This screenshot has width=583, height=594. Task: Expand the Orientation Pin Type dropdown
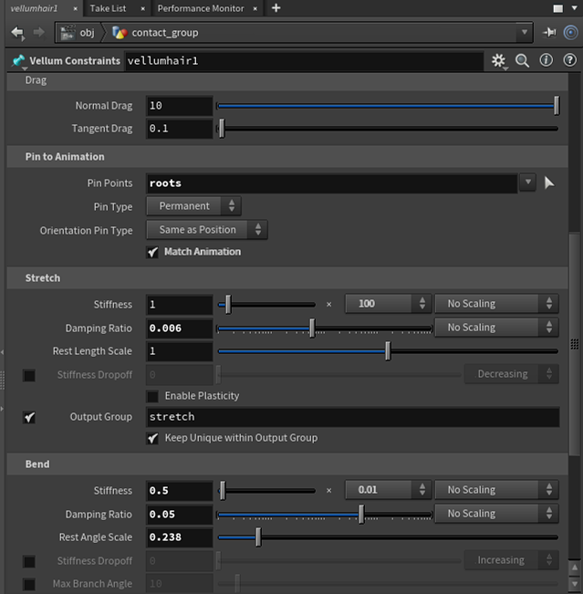207,230
